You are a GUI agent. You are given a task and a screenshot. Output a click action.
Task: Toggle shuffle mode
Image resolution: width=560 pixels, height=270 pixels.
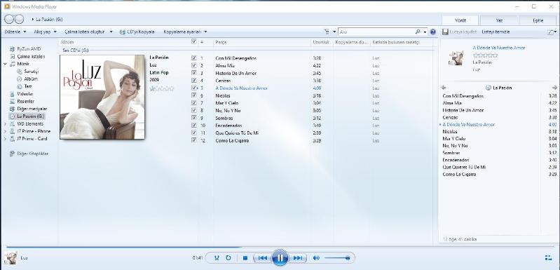pyautogui.click(x=217, y=258)
